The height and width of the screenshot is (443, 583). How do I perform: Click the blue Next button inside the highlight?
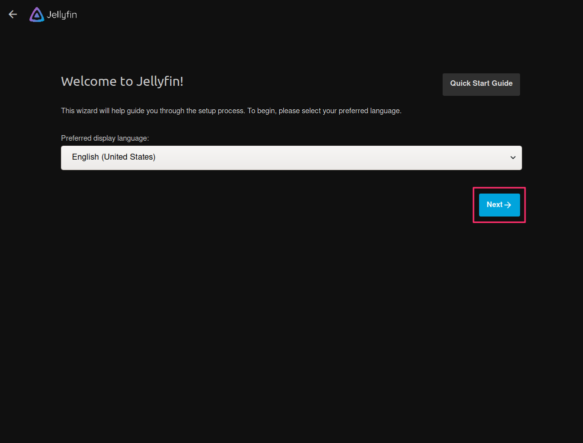coord(499,205)
